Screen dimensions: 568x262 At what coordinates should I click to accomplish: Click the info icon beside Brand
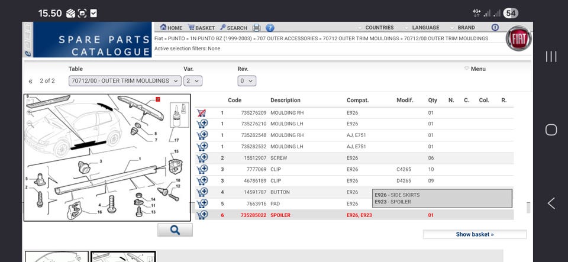(x=495, y=27)
